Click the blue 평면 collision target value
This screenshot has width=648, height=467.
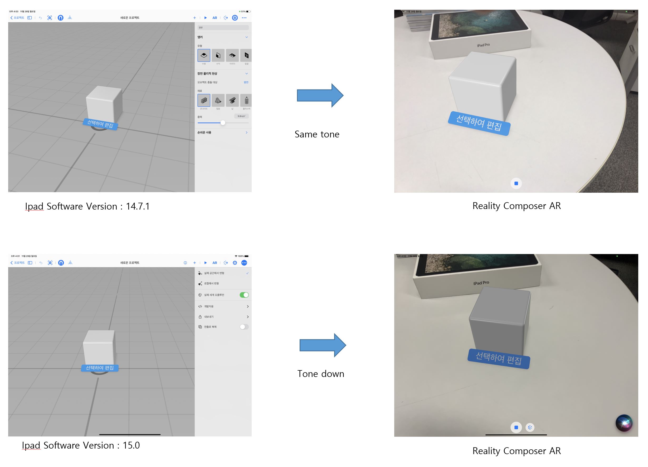(x=246, y=82)
